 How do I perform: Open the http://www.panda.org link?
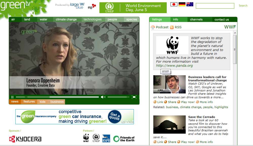[174, 66]
